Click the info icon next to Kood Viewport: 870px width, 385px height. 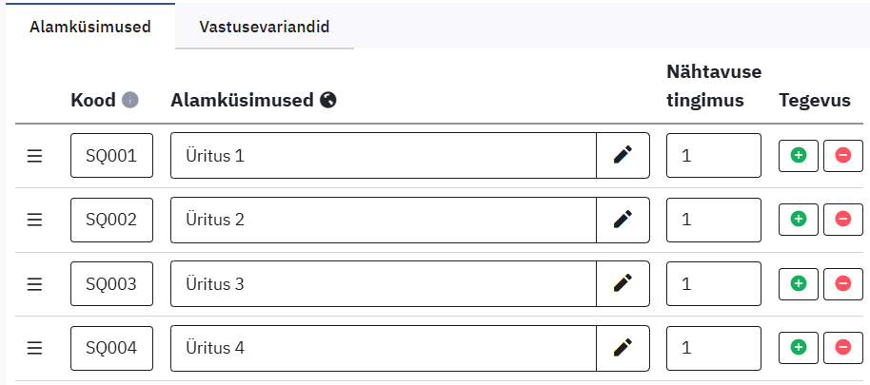coord(130,100)
